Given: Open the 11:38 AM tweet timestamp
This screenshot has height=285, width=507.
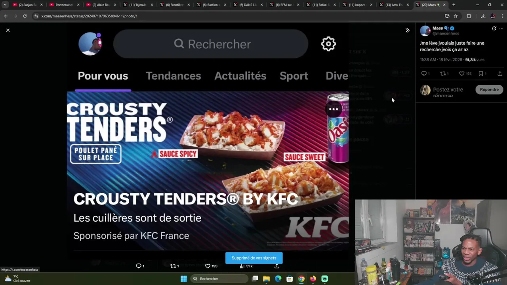Looking at the screenshot, I should (x=441, y=60).
